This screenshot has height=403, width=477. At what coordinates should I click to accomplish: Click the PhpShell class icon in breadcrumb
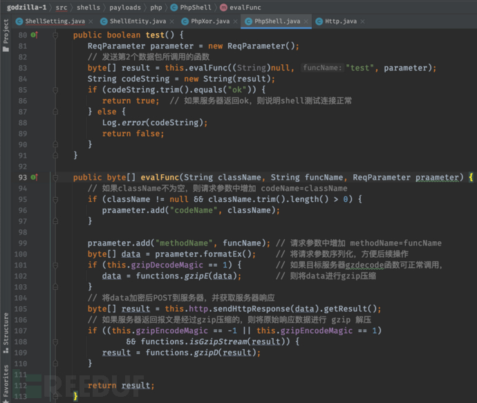coord(174,7)
